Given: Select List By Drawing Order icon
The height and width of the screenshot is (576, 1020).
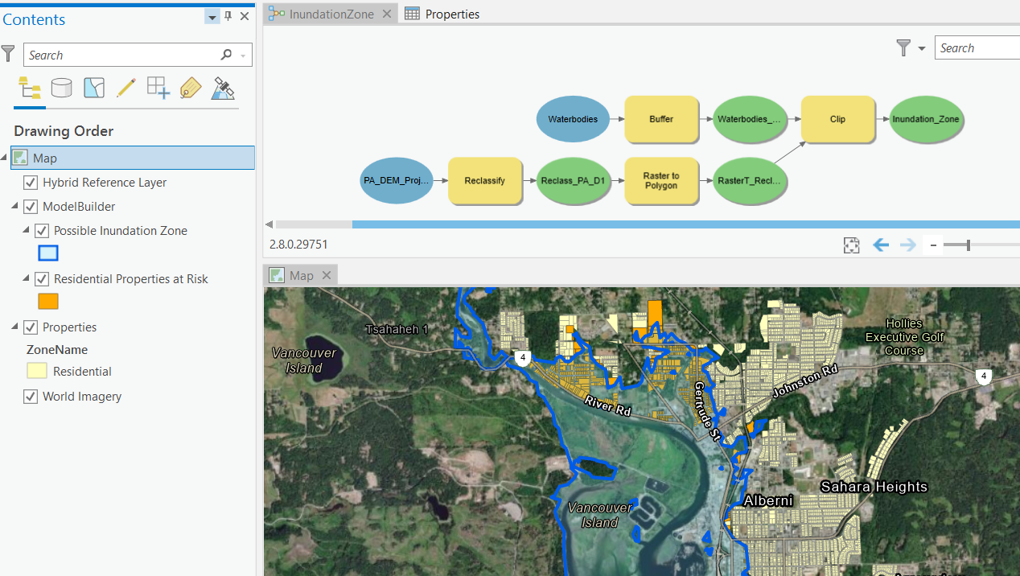Looking at the screenshot, I should coord(30,88).
